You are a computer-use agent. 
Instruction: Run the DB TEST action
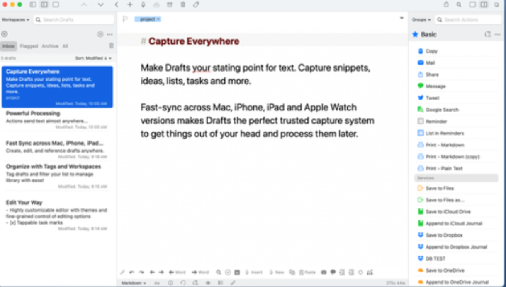[456, 258]
